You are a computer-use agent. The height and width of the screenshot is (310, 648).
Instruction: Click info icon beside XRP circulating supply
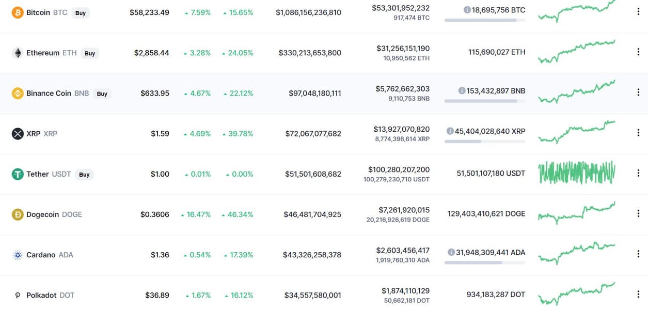[450, 131]
